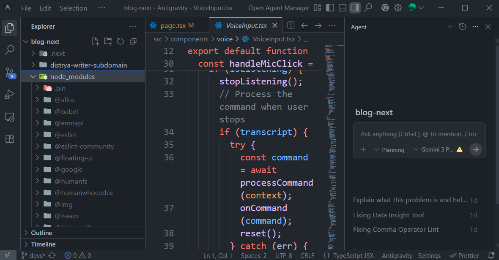Screen dimensions: 499x260
Task: Collapse all folders in Explorer
Action: pos(133,42)
